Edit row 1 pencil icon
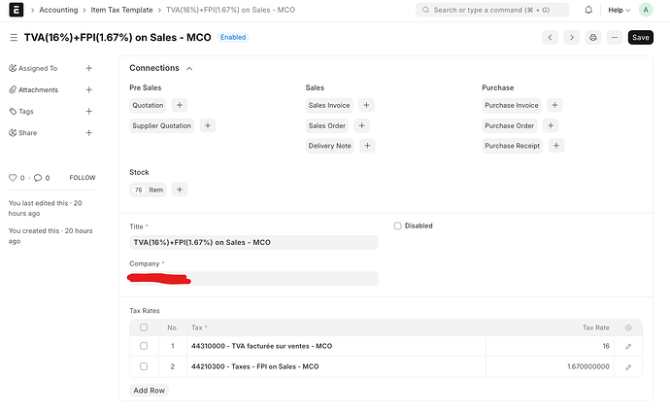 coord(628,346)
